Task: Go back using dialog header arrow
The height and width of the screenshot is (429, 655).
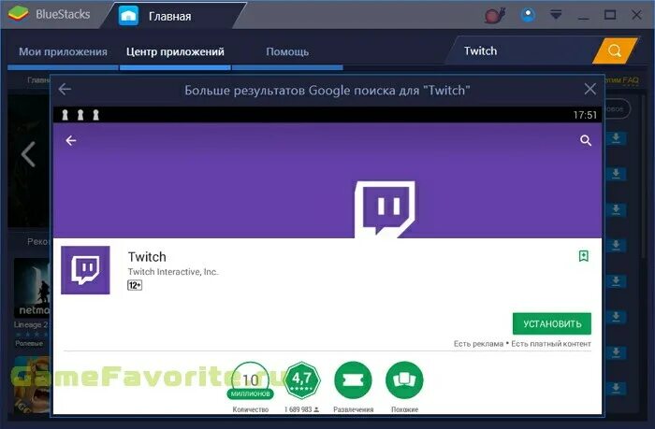Action: pyautogui.click(x=65, y=89)
